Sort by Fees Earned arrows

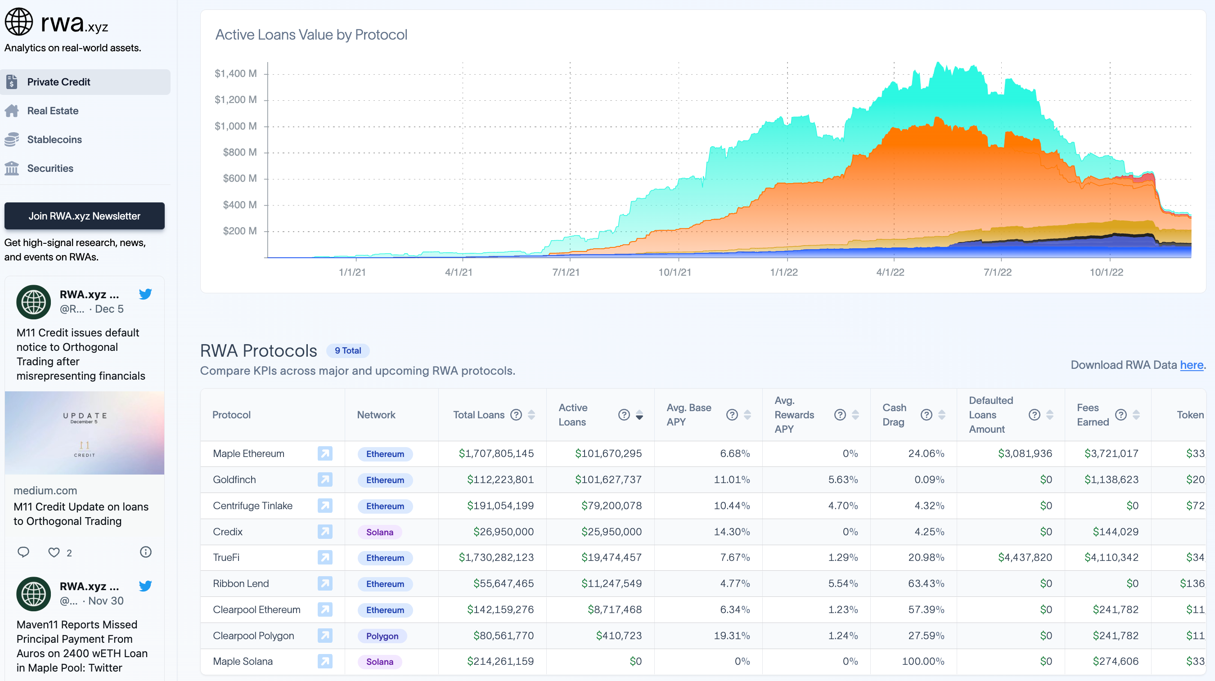[x=1136, y=415]
